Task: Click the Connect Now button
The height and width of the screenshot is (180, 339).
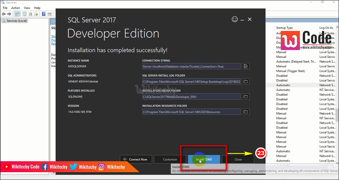Action: (x=136, y=159)
